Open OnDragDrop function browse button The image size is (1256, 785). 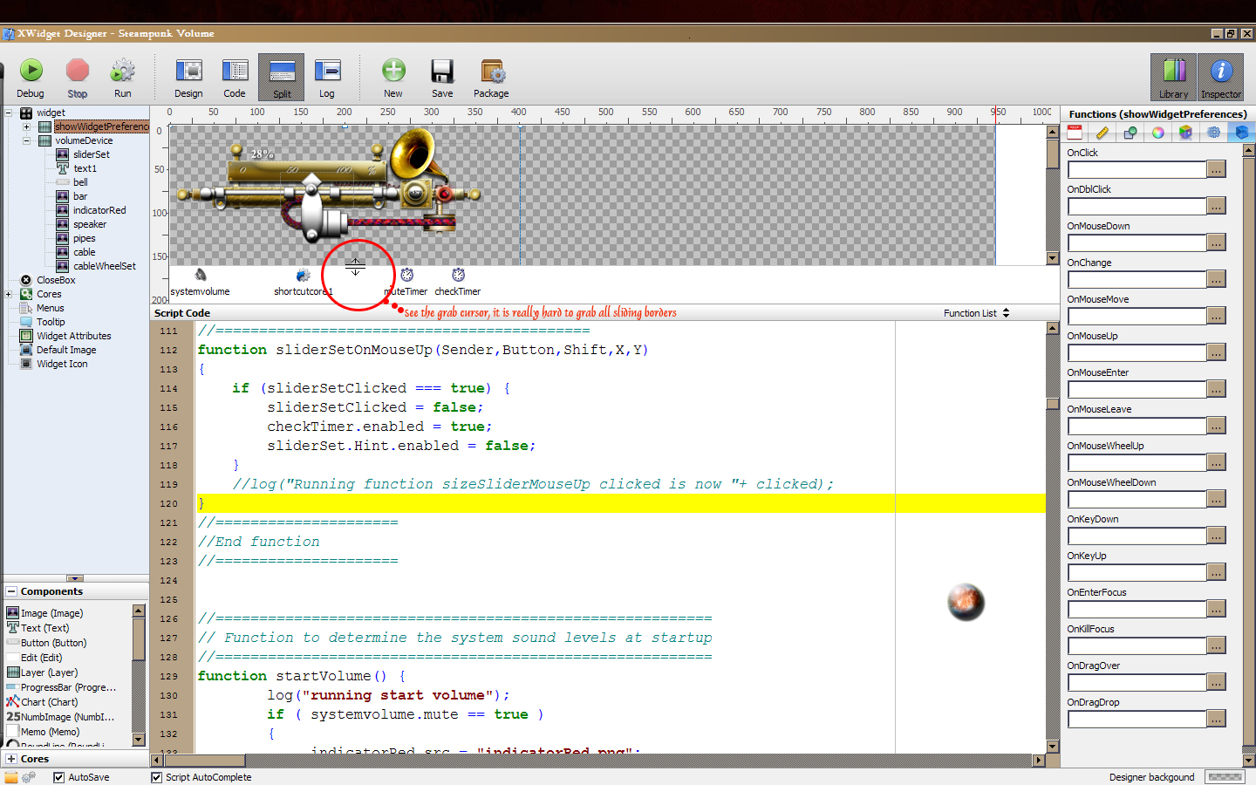(1216, 719)
